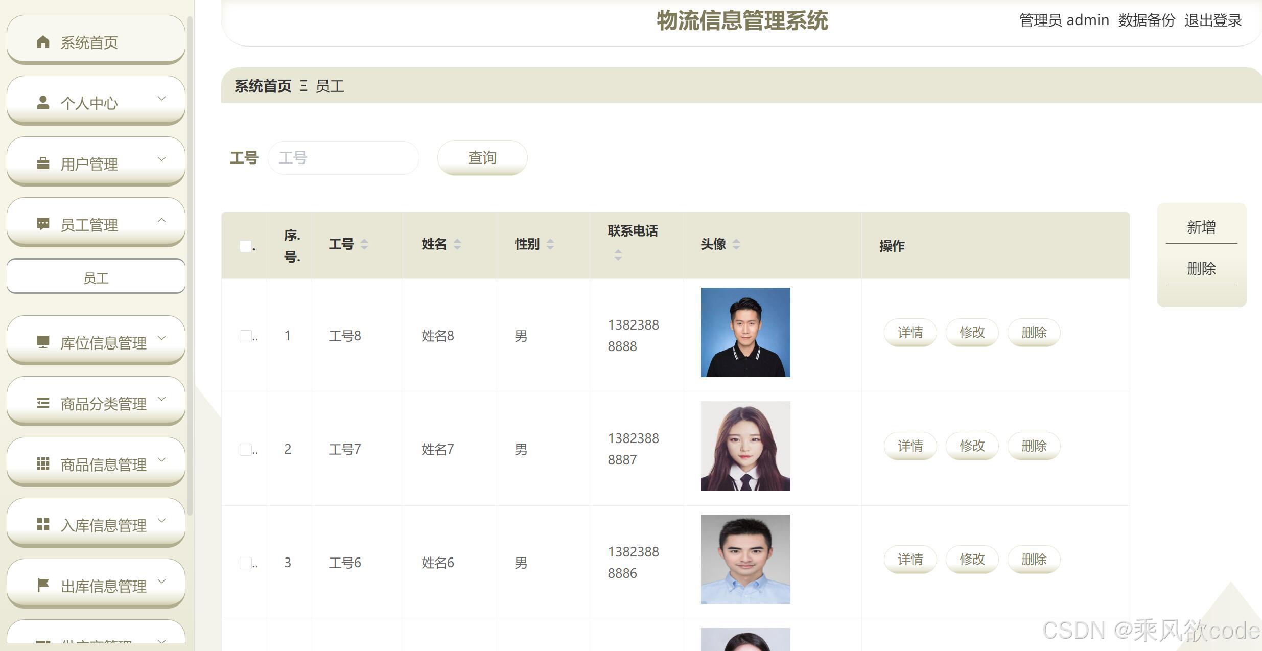
Task: Expand the 商品分类管理 menu chevron
Action: click(162, 399)
